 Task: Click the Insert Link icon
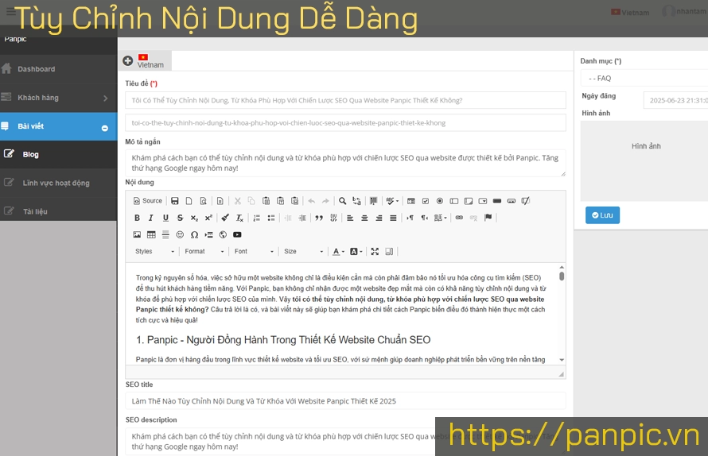tap(459, 218)
